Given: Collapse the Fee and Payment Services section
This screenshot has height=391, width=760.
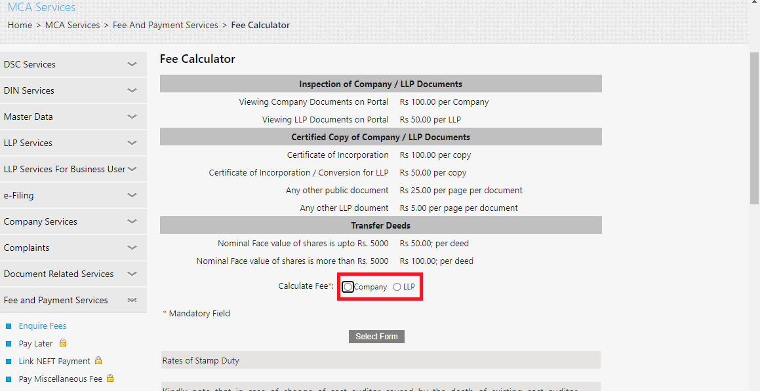Looking at the screenshot, I should click(132, 300).
